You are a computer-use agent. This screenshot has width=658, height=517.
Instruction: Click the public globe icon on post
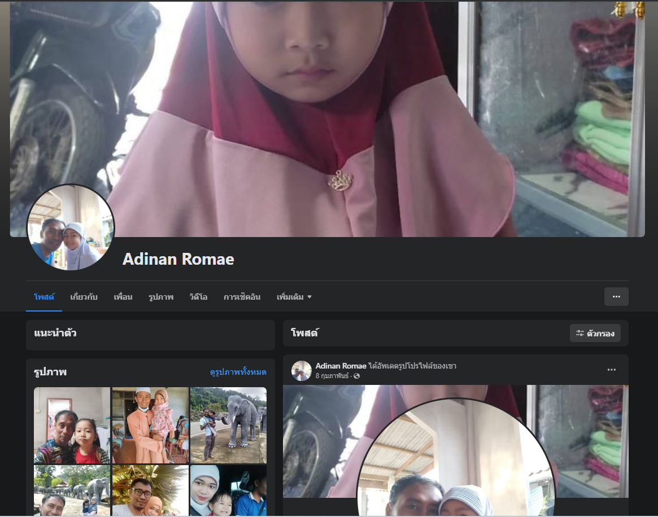click(x=356, y=376)
